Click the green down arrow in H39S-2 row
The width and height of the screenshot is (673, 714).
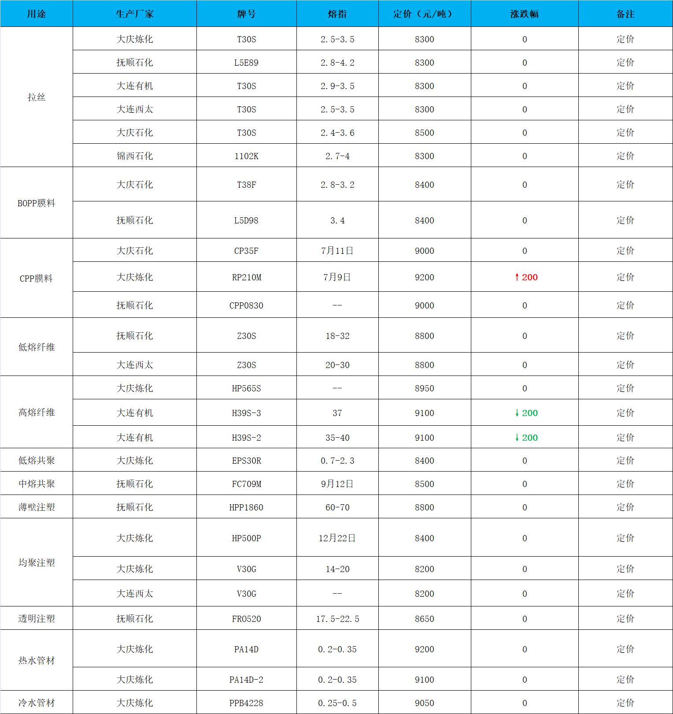517,438
